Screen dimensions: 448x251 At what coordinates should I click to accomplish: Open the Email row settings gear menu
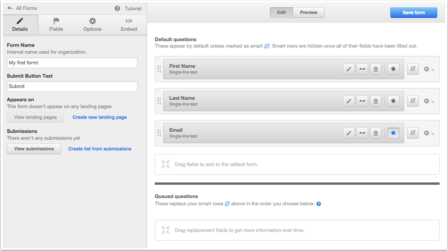click(x=429, y=133)
